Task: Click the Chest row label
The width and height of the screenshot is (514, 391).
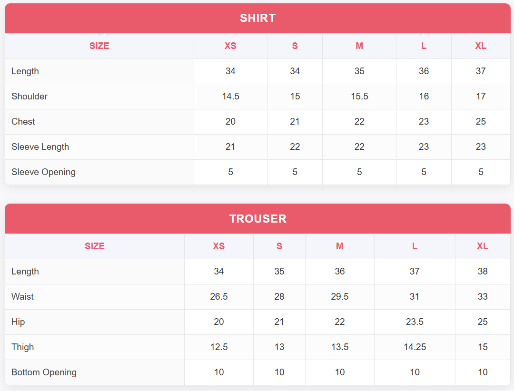Action: point(23,122)
